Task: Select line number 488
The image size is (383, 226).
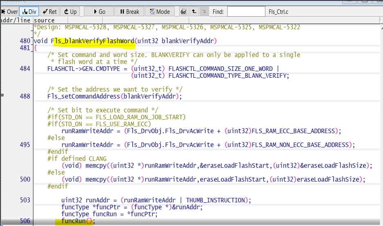Action: (x=25, y=97)
